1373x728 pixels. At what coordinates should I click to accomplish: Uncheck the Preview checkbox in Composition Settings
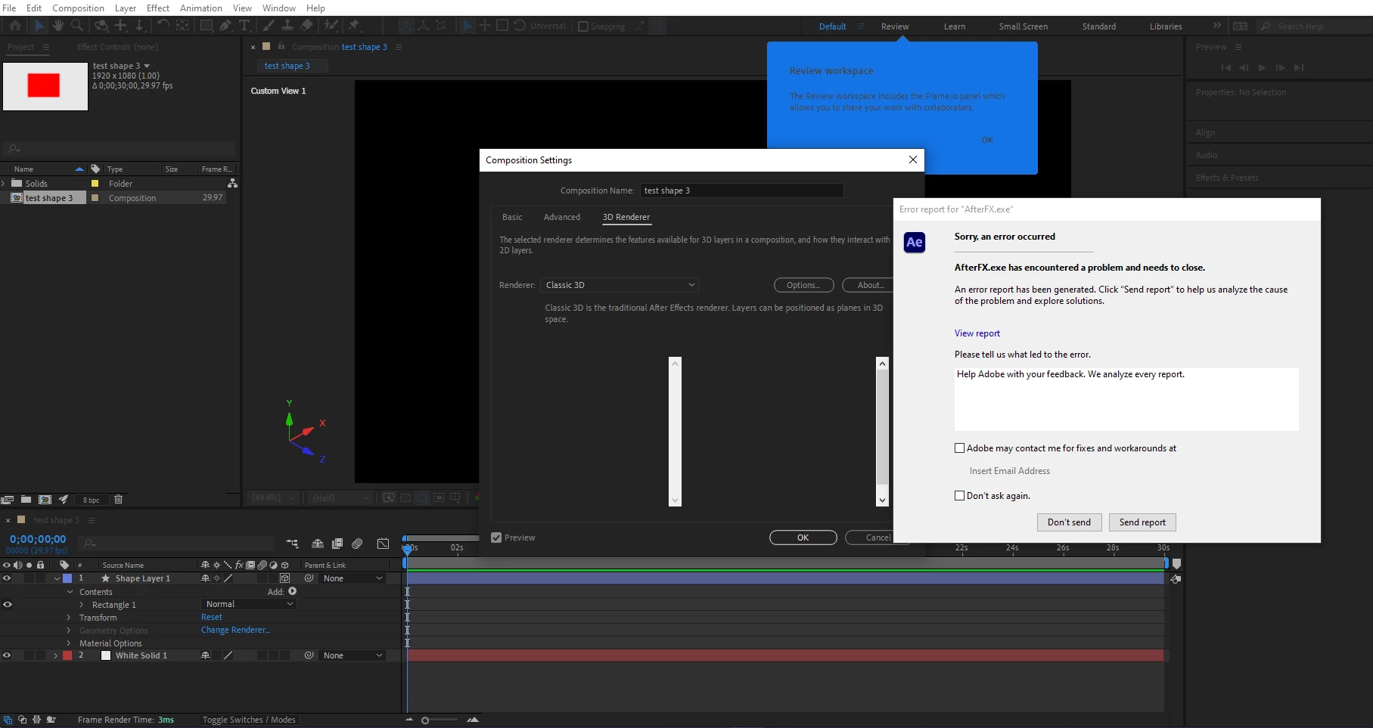tap(496, 537)
